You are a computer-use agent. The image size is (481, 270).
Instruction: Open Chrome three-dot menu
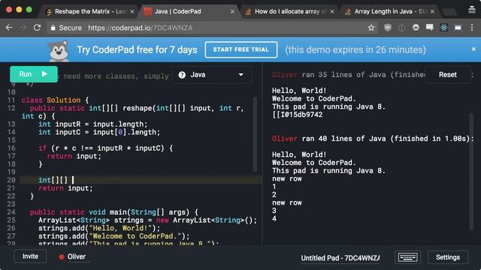(472, 28)
